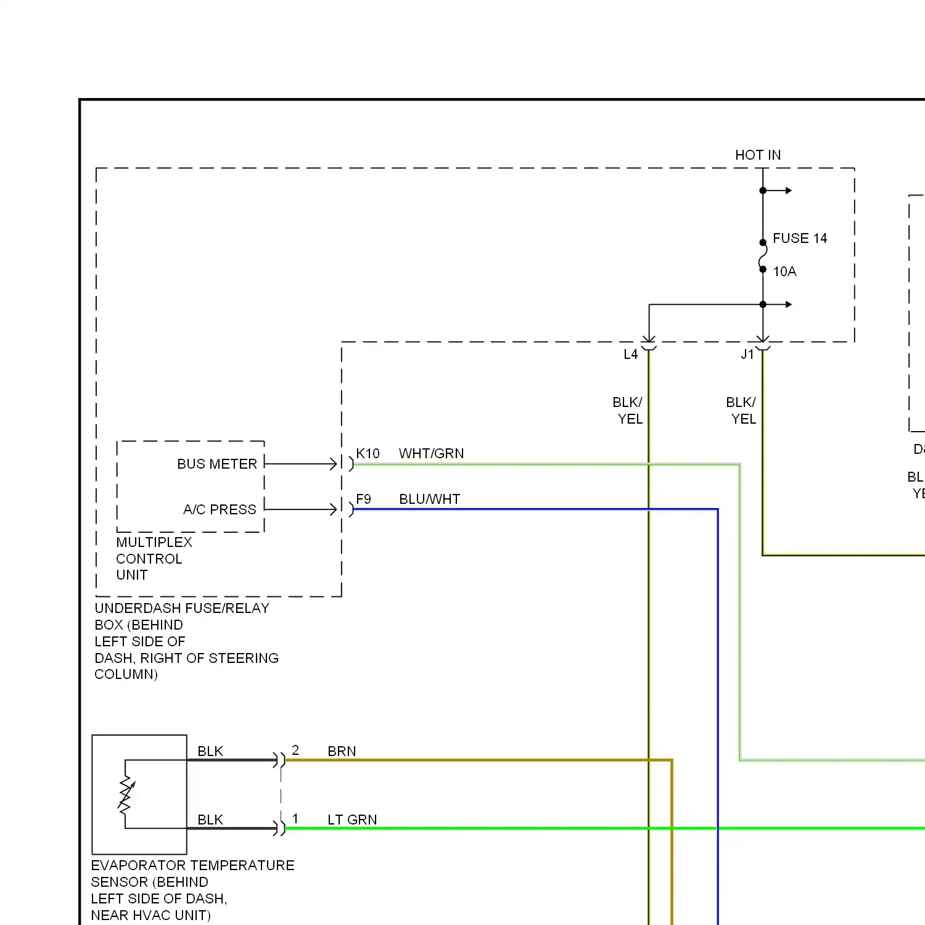Viewport: 925px width, 925px height.
Task: Click the EVAPORATOR TEMPERATURE SENSOR caption
Action: (x=192, y=890)
